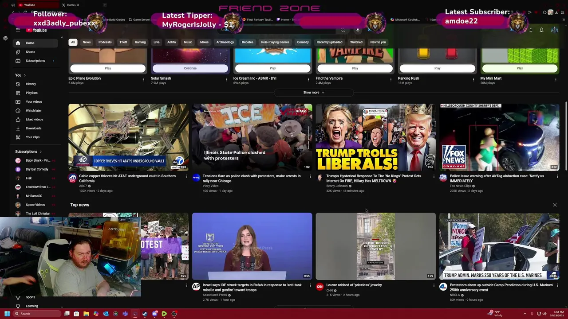Open Discord from the taskbar
Image resolution: width=568 pixels, height=319 pixels.
point(154,314)
